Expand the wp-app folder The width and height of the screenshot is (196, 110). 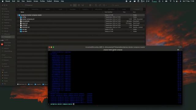click(19, 29)
